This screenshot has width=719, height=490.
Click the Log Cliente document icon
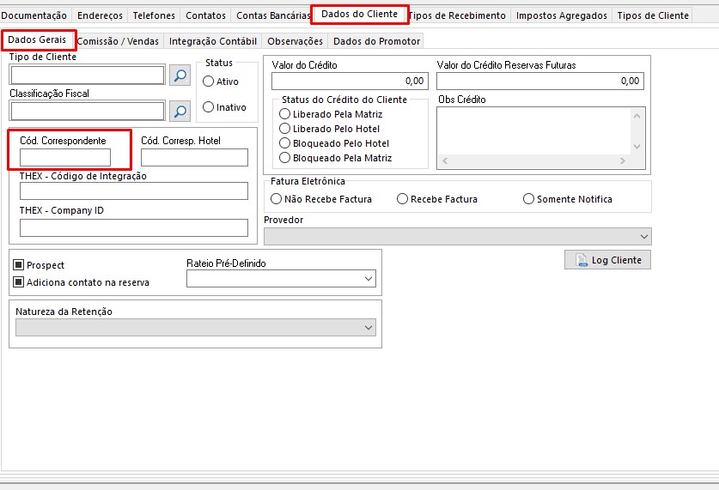pos(581,260)
